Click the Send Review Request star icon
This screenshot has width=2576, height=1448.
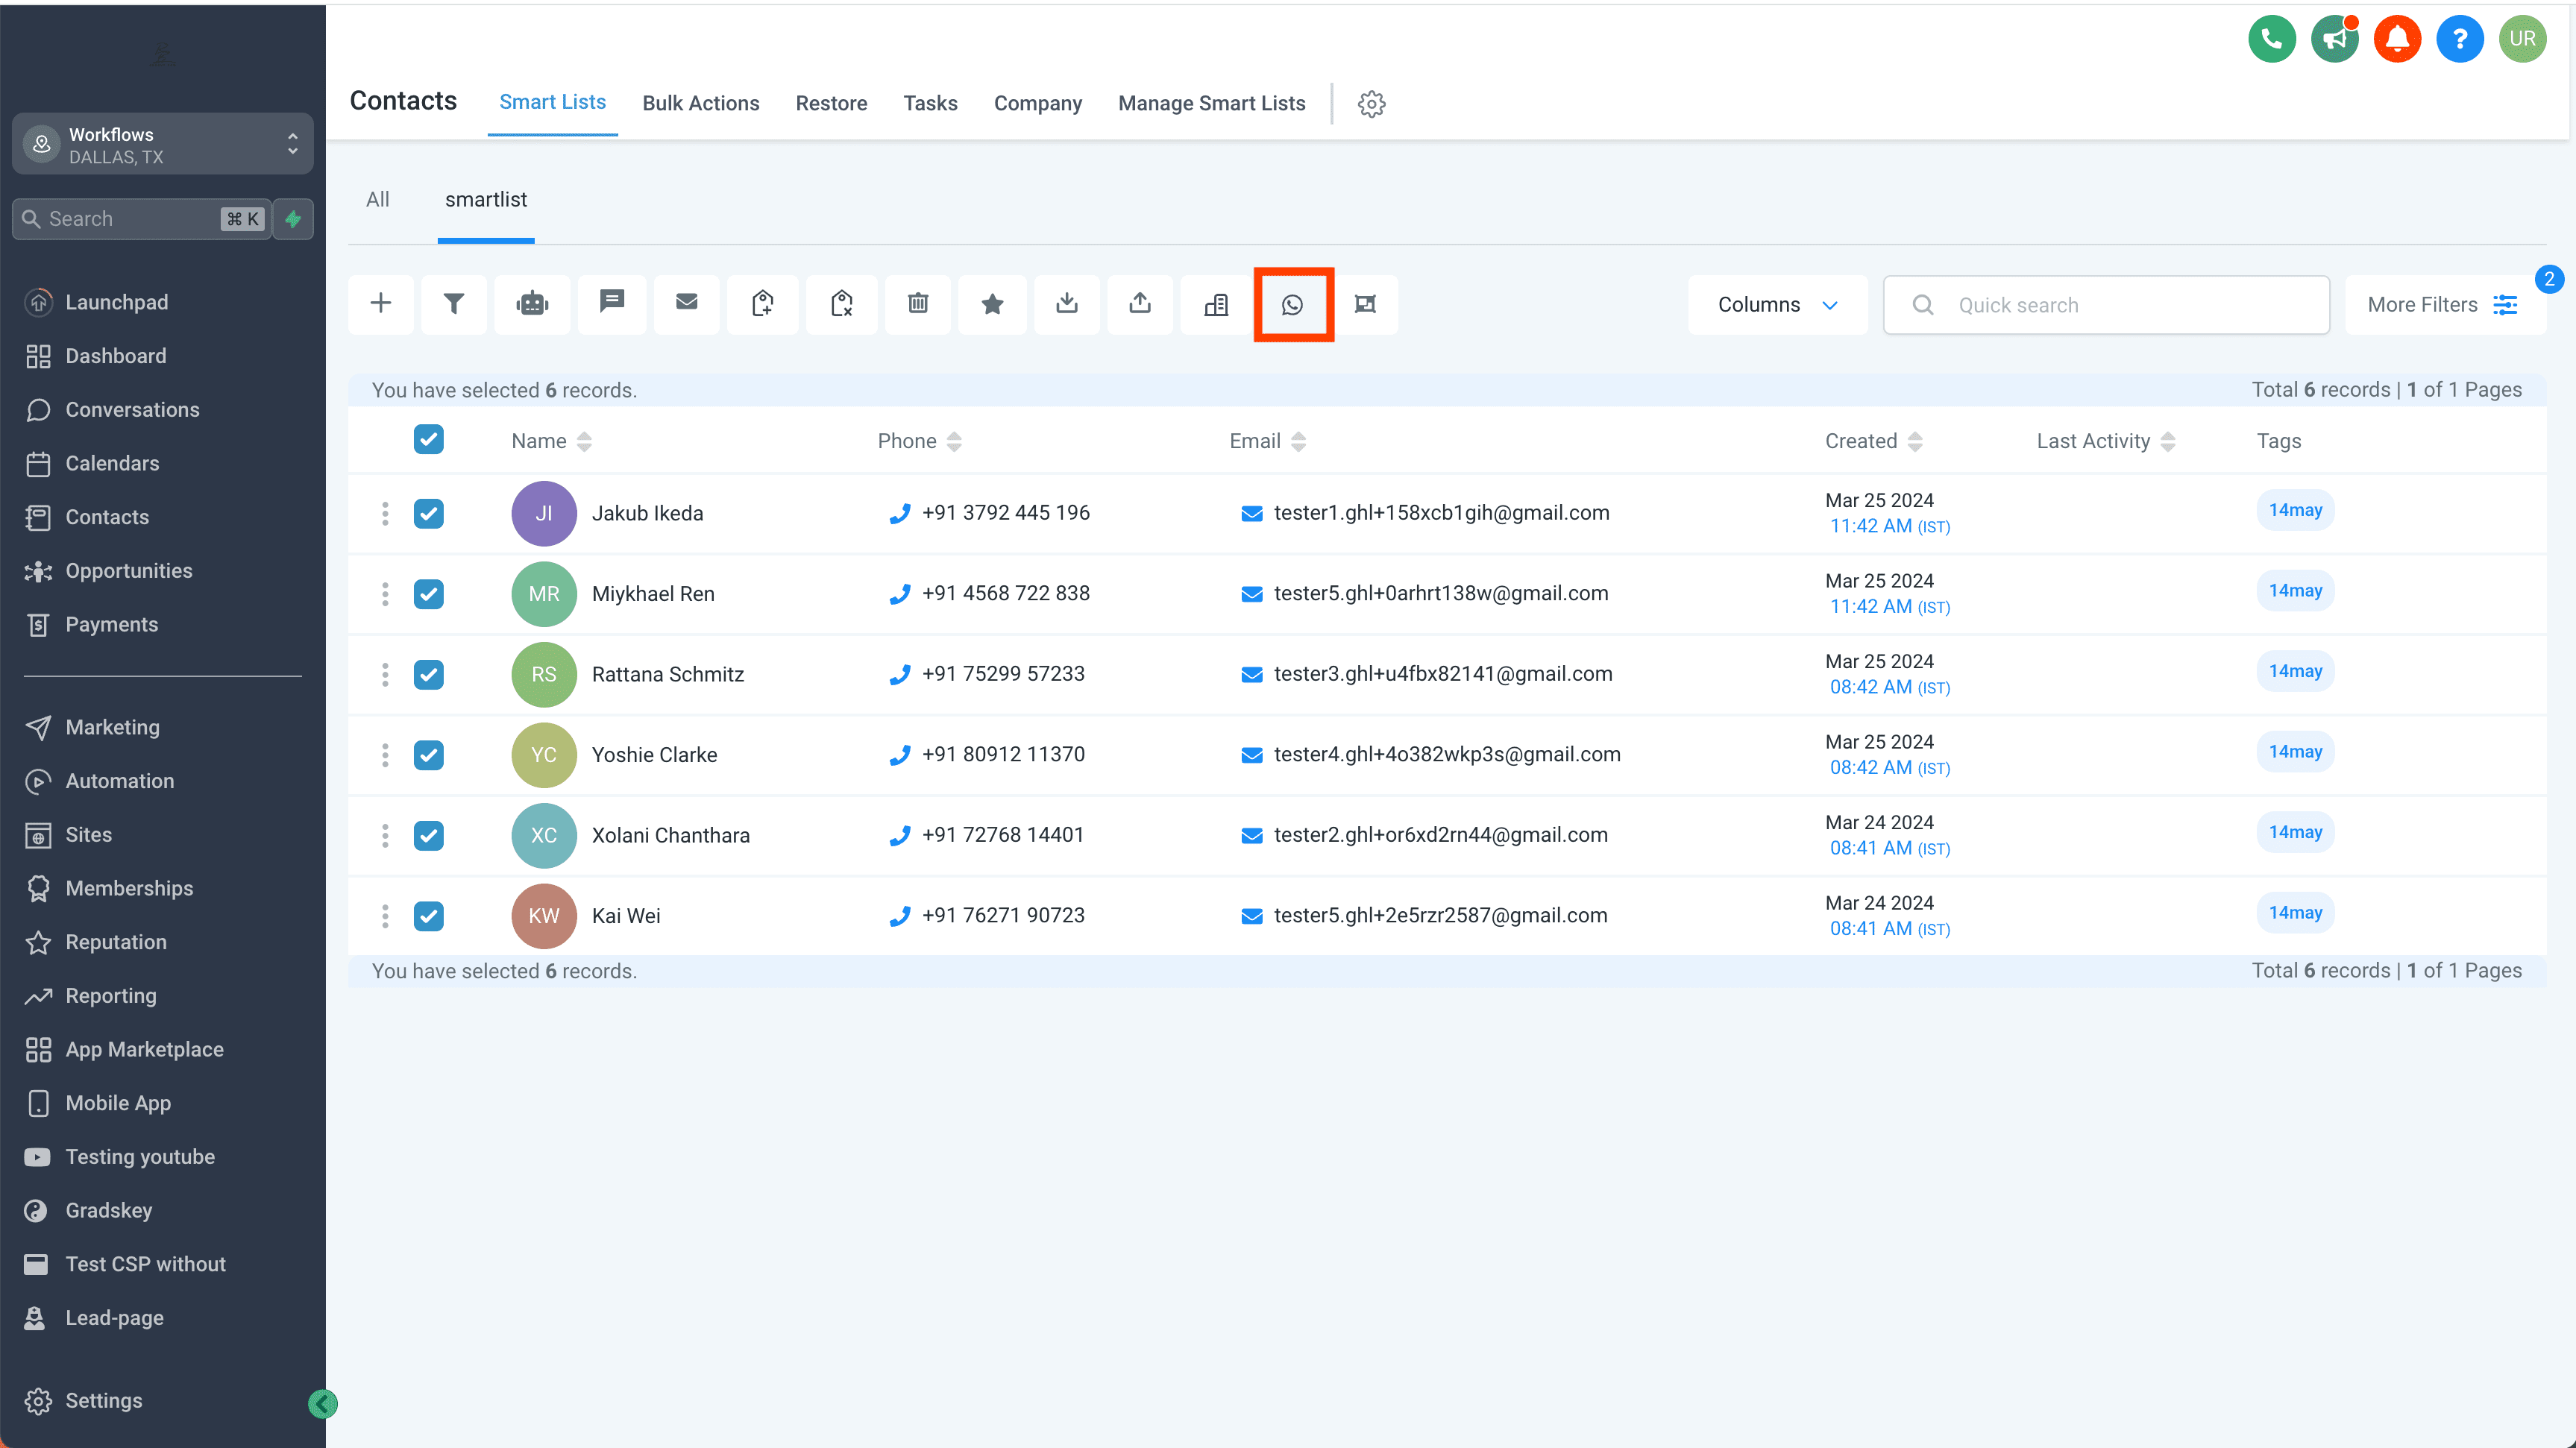point(992,304)
